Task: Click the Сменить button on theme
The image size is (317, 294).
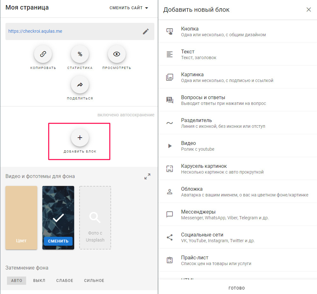Action: (58, 241)
